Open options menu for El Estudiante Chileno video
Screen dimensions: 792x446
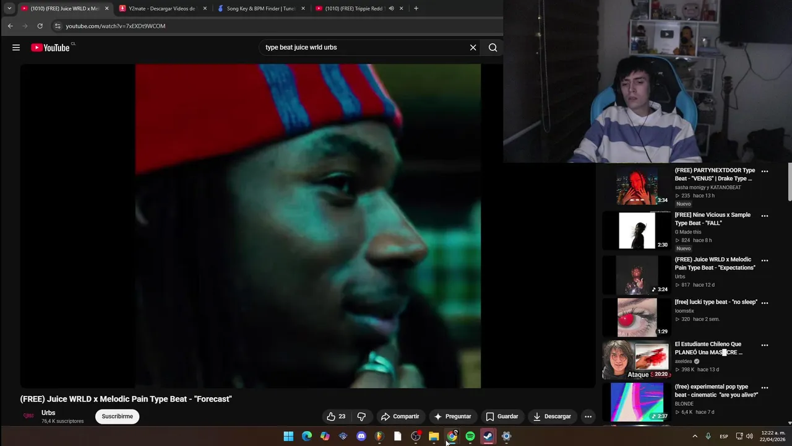pyautogui.click(x=765, y=345)
